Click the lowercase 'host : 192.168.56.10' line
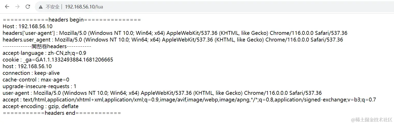 [27, 66]
